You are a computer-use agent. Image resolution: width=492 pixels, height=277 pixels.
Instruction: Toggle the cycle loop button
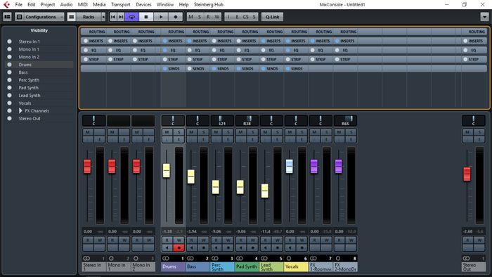coord(132,17)
